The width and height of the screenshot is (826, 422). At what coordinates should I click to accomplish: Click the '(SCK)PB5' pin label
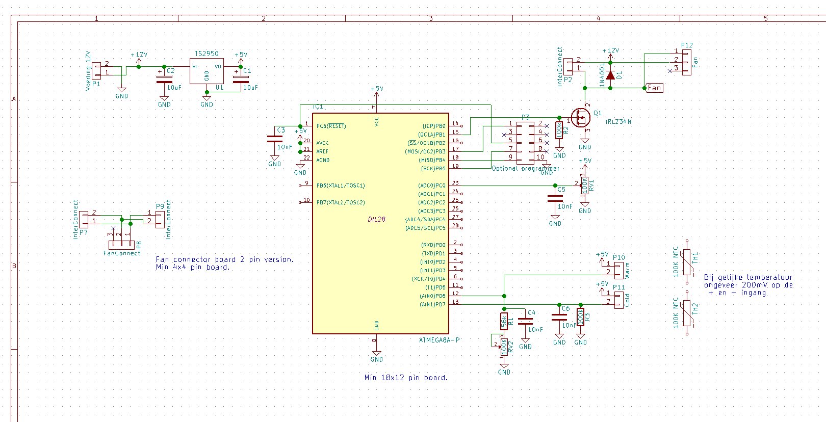(433, 169)
